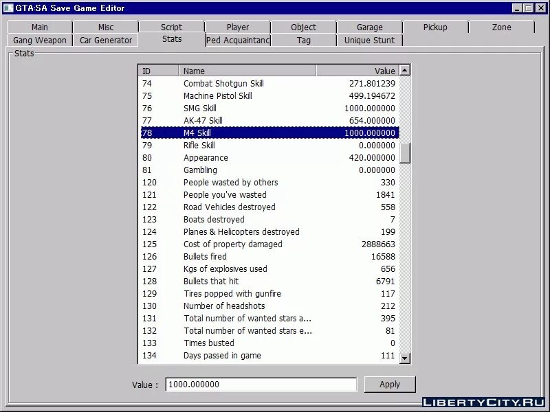Select the Gambling stat row
The width and height of the screenshot is (550, 412).
pyautogui.click(x=269, y=170)
